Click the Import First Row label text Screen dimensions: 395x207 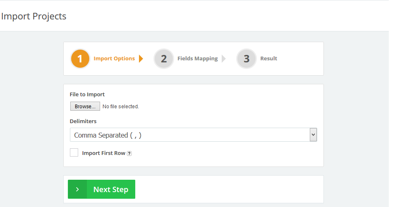pyautogui.click(x=103, y=153)
